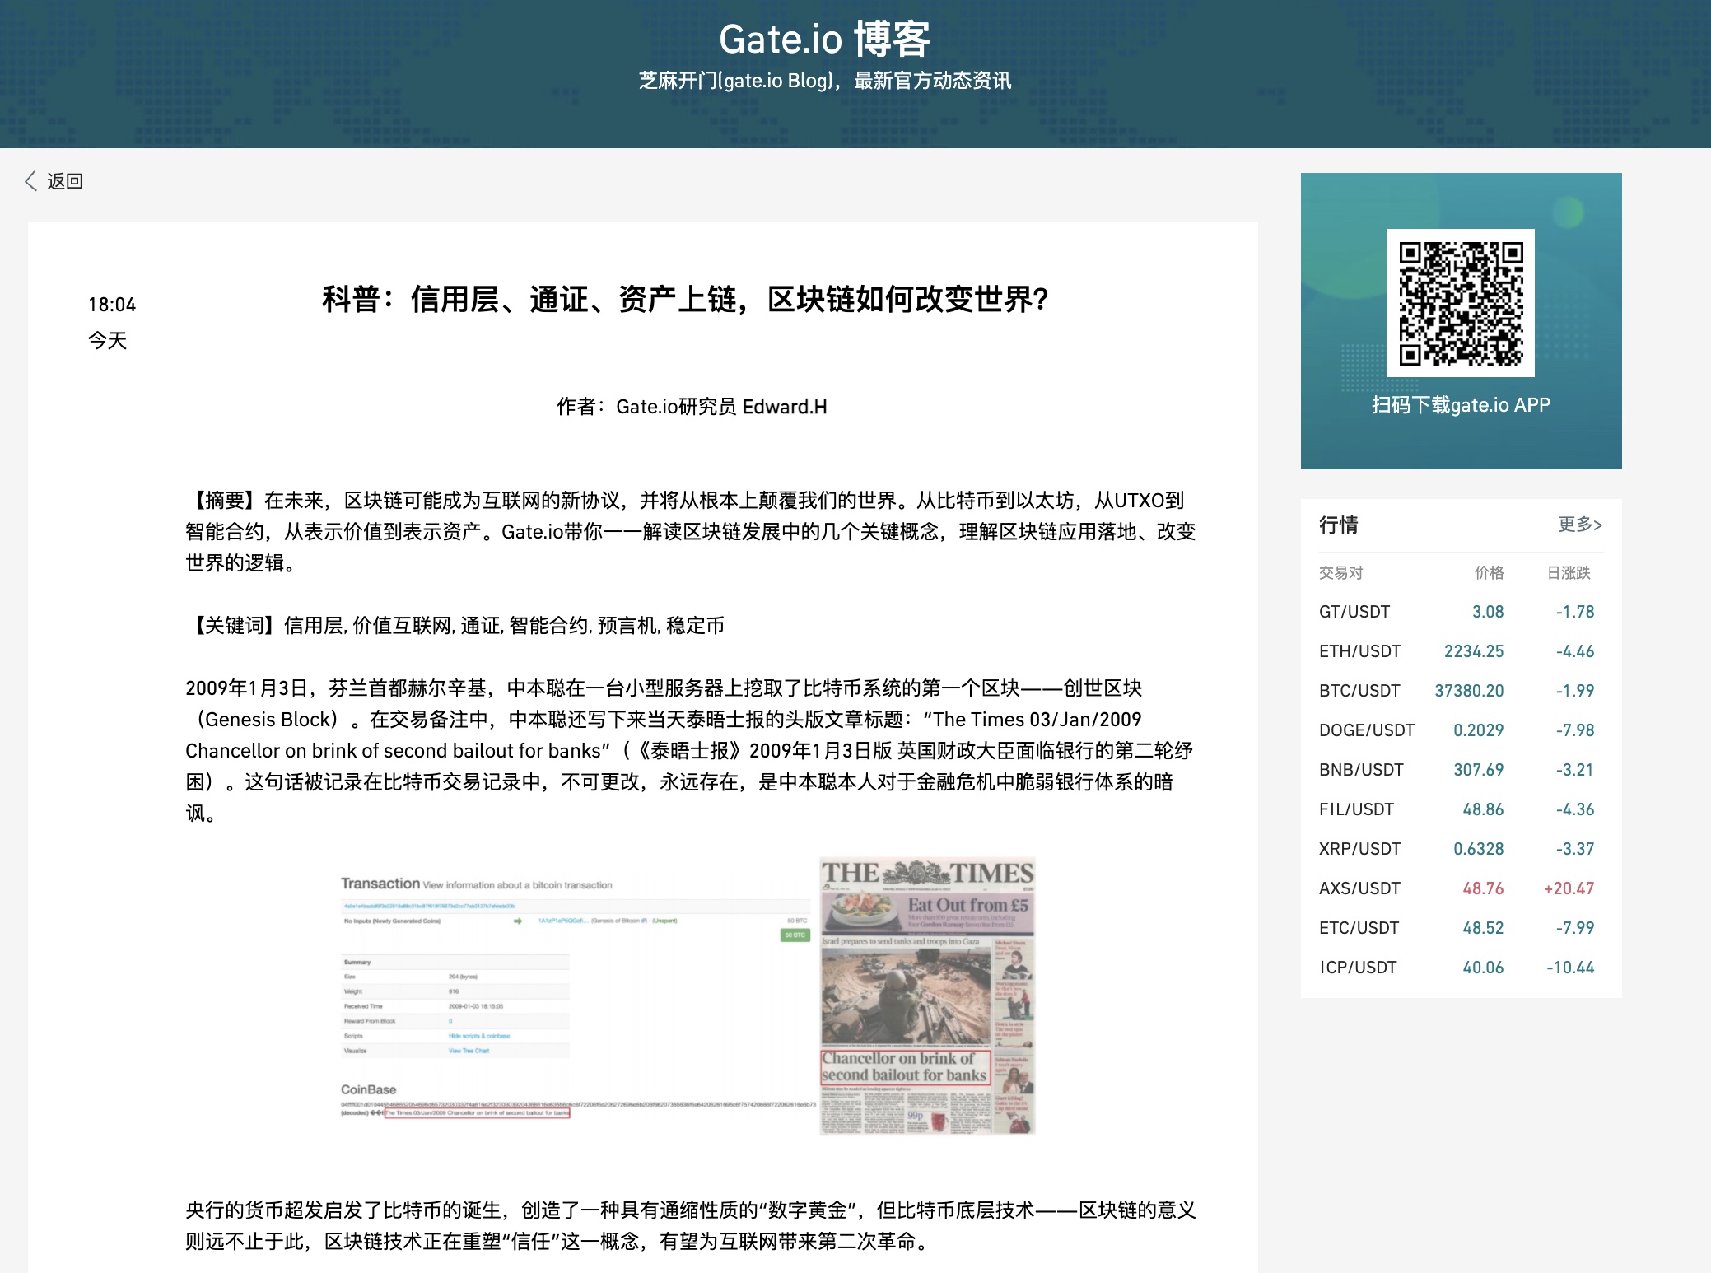Select the ETH/USDT trading pair

click(1359, 651)
